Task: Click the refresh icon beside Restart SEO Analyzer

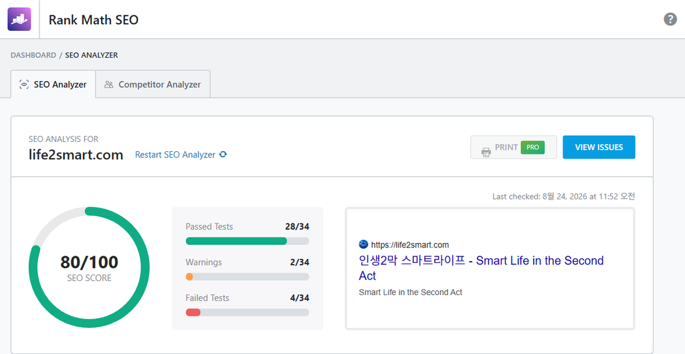Action: point(223,155)
